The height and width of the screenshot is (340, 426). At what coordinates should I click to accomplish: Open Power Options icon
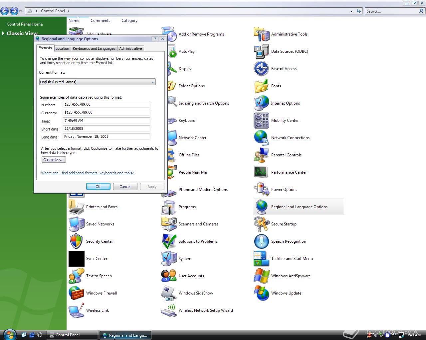coord(262,190)
